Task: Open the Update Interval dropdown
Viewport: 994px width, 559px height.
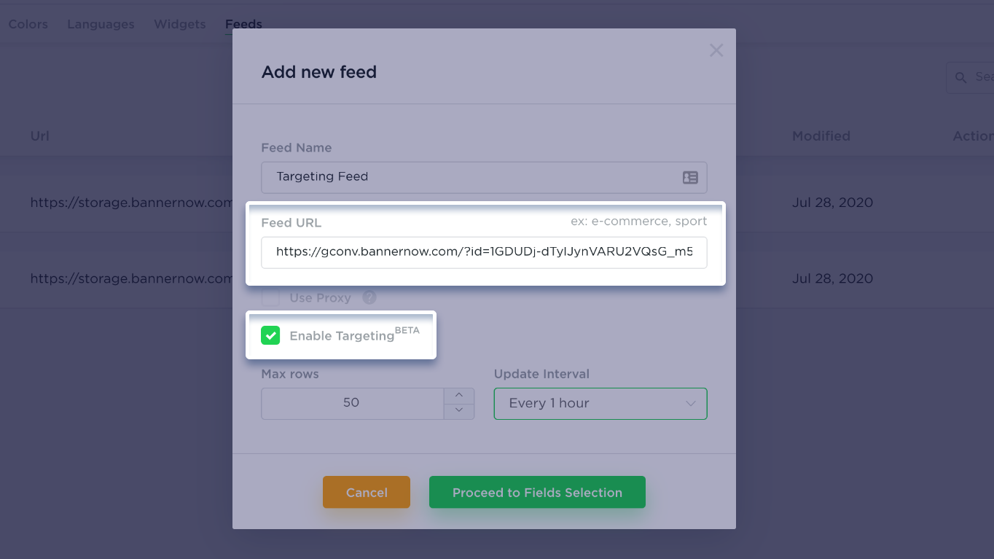Action: pos(600,404)
